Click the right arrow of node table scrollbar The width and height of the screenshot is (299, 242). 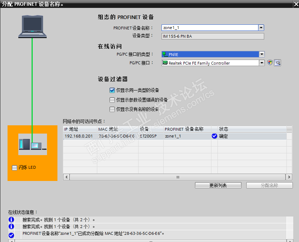tap(289, 177)
